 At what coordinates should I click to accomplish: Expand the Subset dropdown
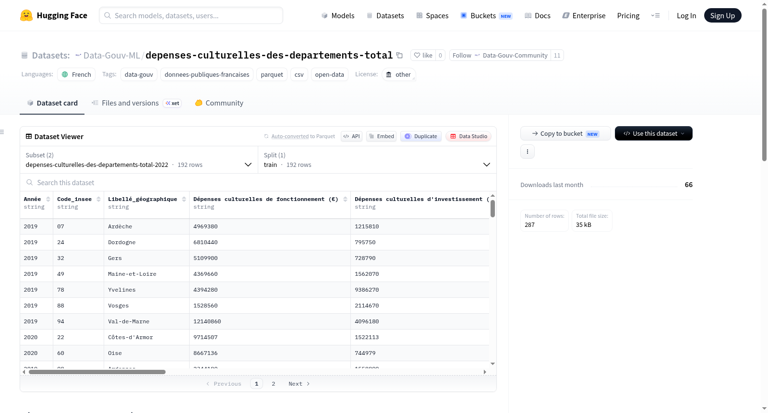pyautogui.click(x=139, y=160)
